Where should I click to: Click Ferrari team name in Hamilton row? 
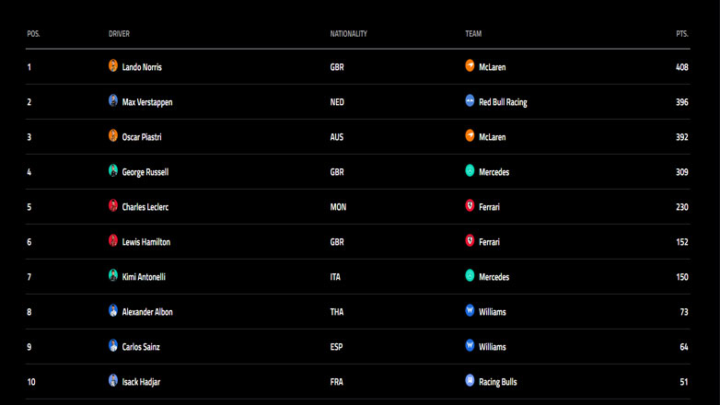click(x=490, y=242)
